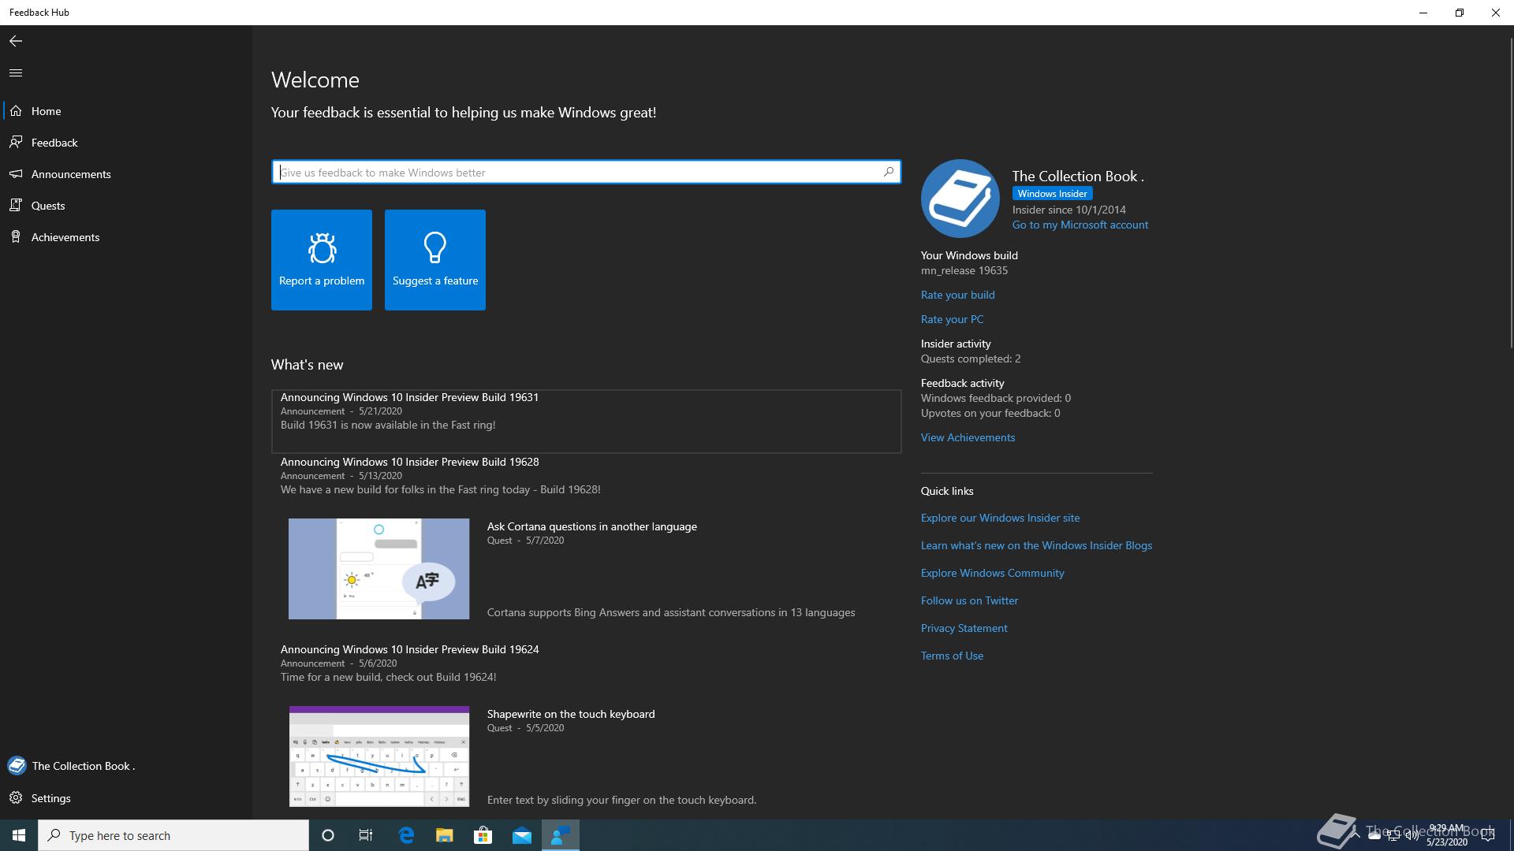Open Shapewrite on the touch keyboard title
This screenshot has height=851, width=1514.
point(571,714)
